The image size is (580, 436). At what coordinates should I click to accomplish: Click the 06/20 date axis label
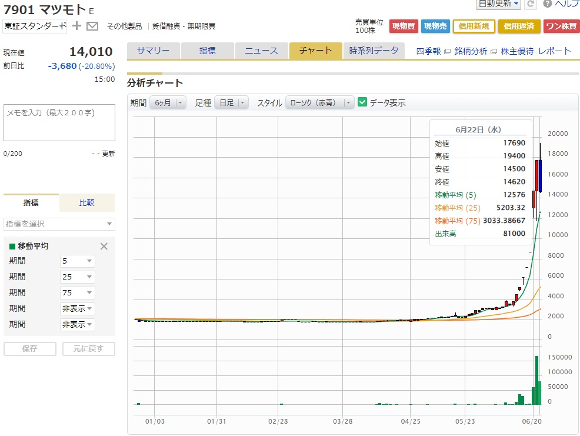[x=532, y=421]
